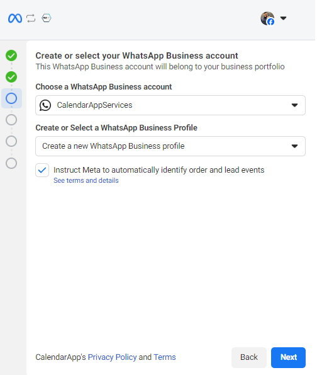The image size is (317, 375).
Task: Open the Privacy Policy link
Action: pyautogui.click(x=112, y=357)
